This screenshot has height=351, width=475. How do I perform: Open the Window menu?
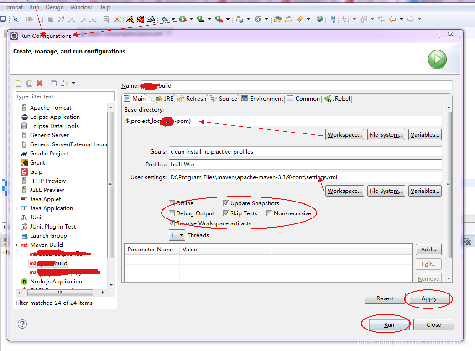click(x=81, y=7)
